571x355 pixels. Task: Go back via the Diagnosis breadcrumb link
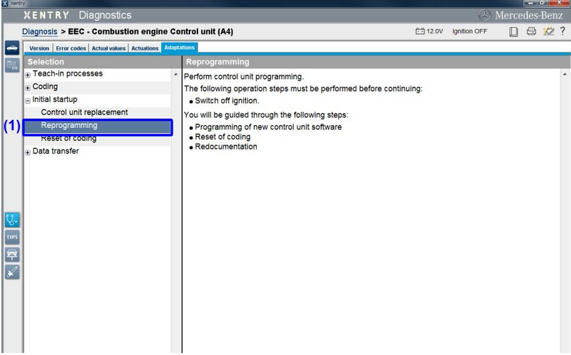click(x=40, y=32)
